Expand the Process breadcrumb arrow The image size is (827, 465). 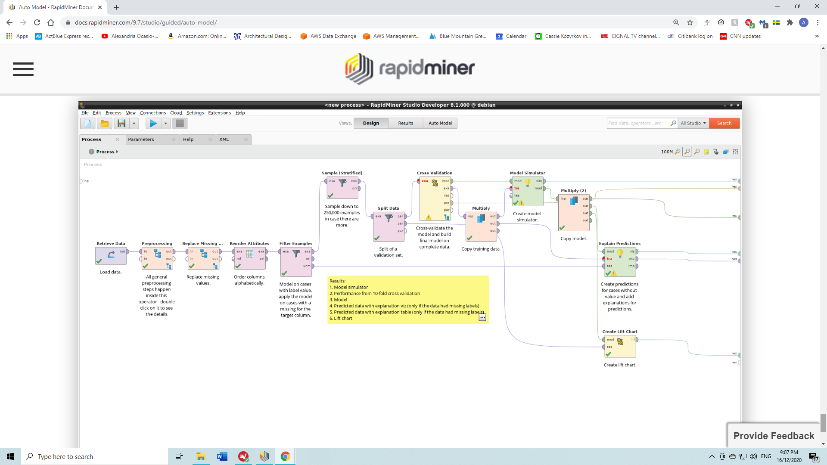coord(117,152)
